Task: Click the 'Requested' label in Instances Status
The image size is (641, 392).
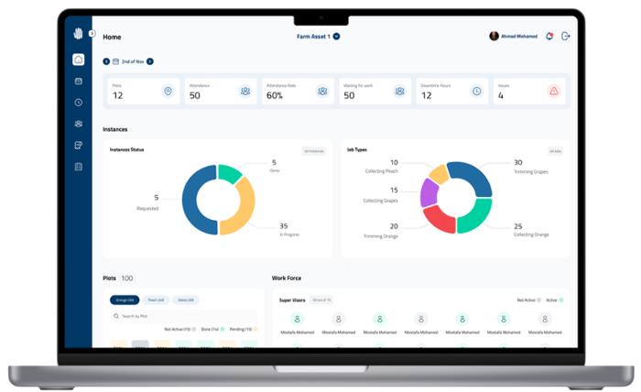Action: [x=147, y=209]
